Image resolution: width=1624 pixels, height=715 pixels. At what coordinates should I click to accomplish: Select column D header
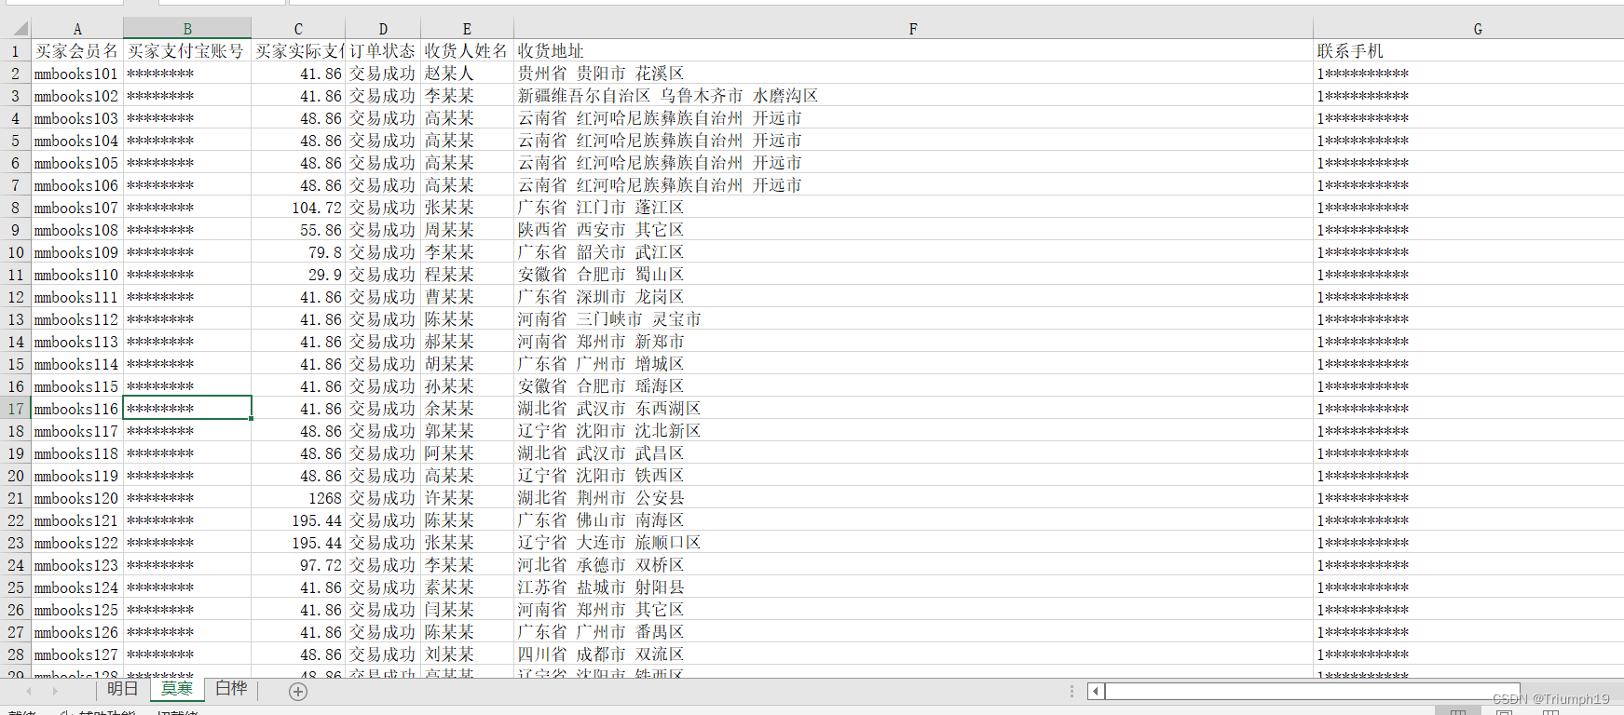pyautogui.click(x=383, y=29)
